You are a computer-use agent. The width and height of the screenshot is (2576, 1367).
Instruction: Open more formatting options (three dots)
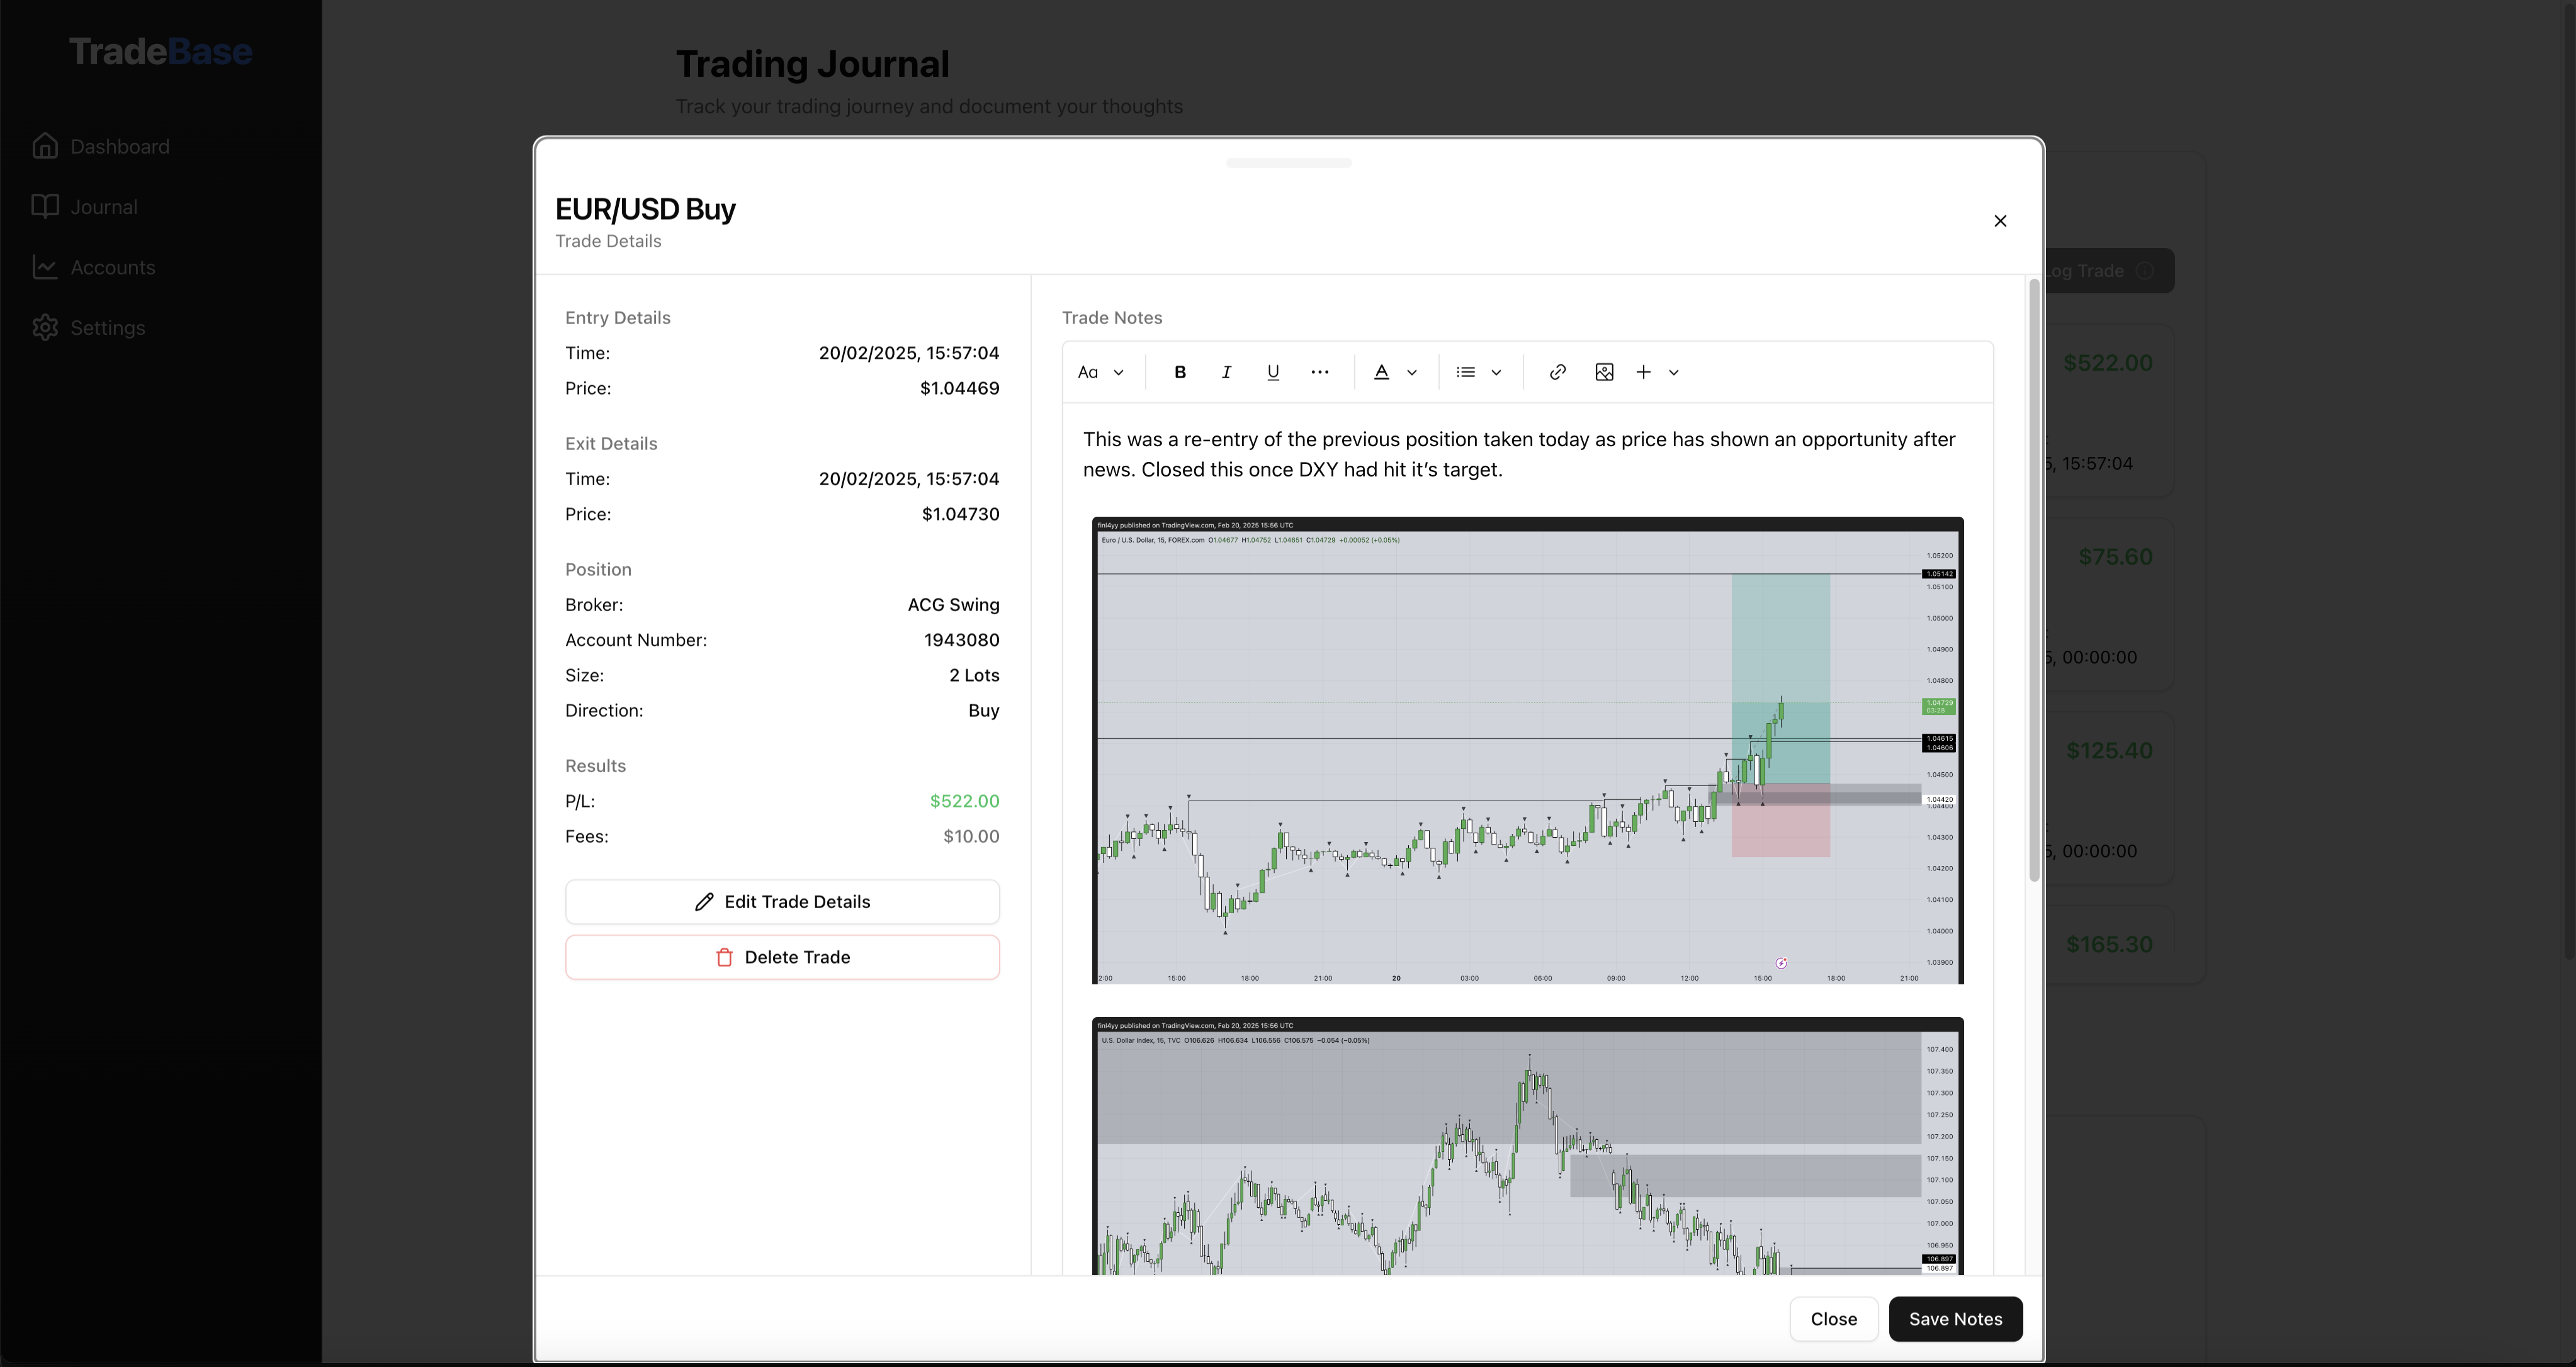click(x=1320, y=372)
